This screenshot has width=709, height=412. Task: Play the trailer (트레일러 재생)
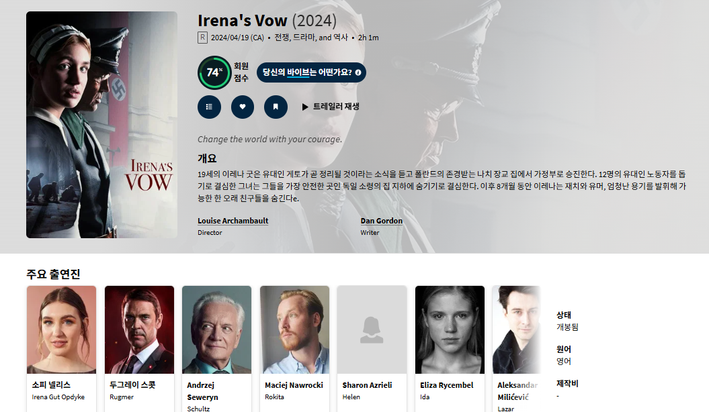331,107
